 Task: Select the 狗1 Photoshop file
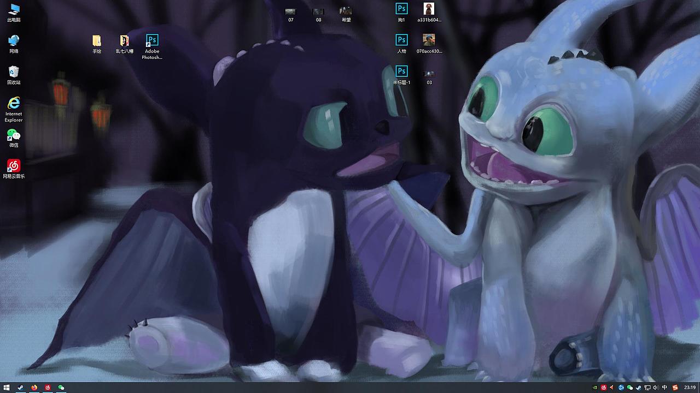point(401,13)
